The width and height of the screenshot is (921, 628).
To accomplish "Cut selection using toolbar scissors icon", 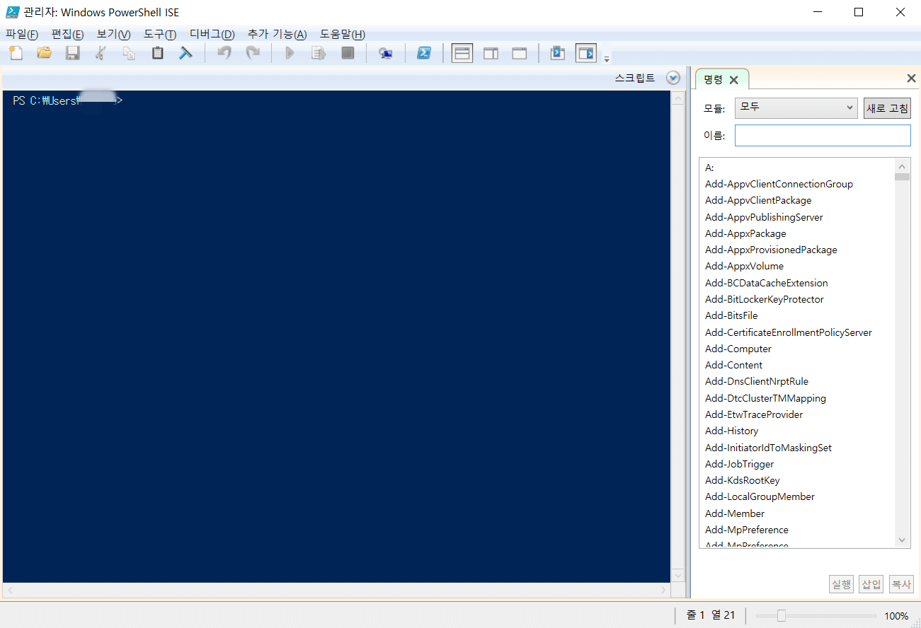I will 101,52.
